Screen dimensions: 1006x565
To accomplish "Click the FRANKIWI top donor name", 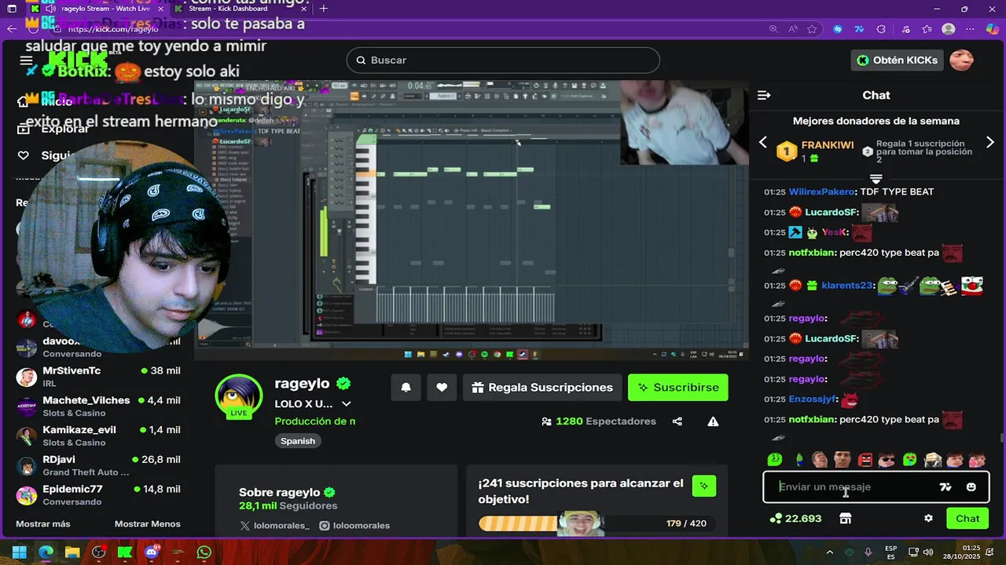I will [828, 145].
